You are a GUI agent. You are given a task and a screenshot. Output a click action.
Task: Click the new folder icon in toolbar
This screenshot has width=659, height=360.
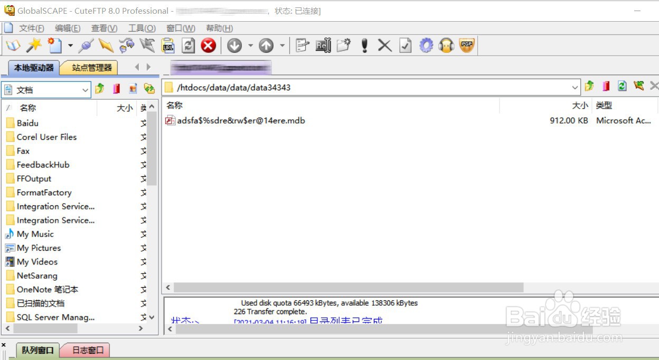344,46
